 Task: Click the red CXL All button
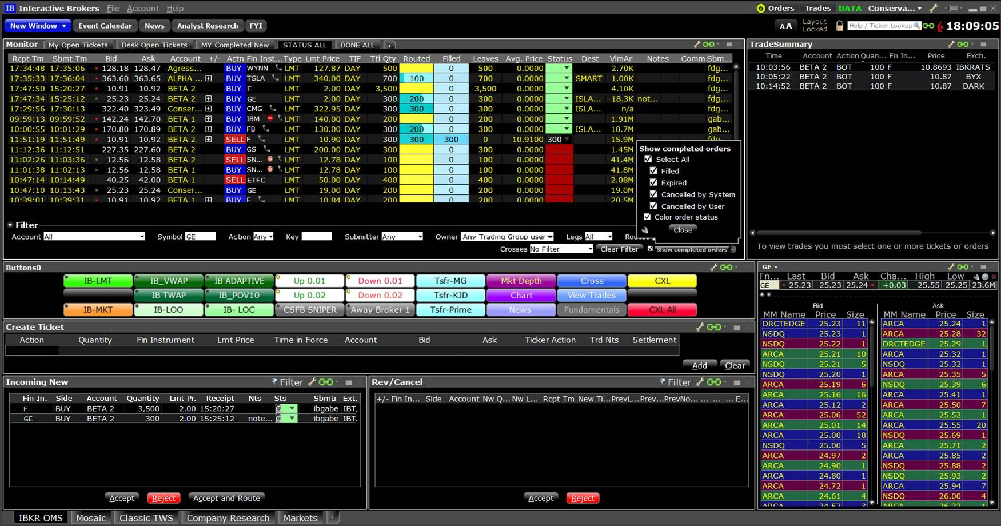coord(662,309)
